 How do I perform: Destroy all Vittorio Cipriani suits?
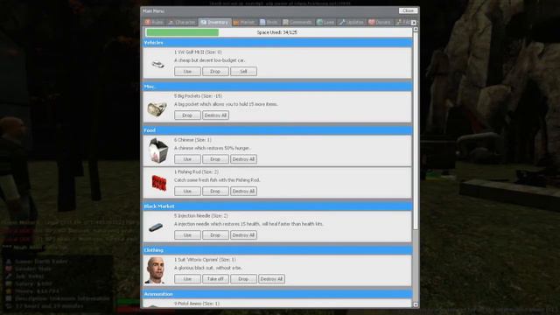tap(271, 279)
